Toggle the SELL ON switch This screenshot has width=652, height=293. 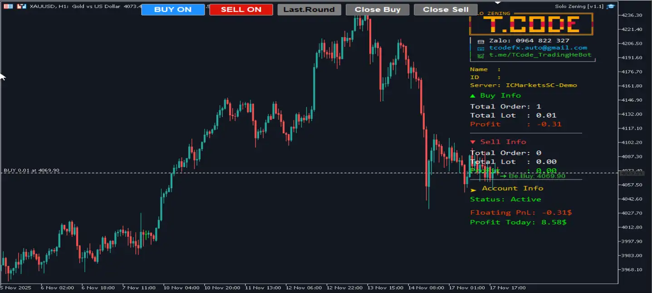(241, 10)
